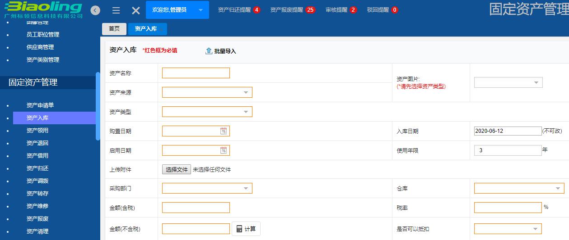Open 资产领用 in the sidebar menu
Viewport: 569px width, 240px height.
[37, 131]
